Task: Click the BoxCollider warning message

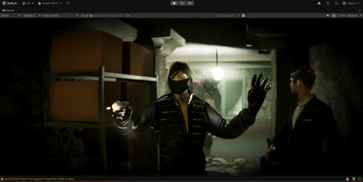Action: pos(40,179)
